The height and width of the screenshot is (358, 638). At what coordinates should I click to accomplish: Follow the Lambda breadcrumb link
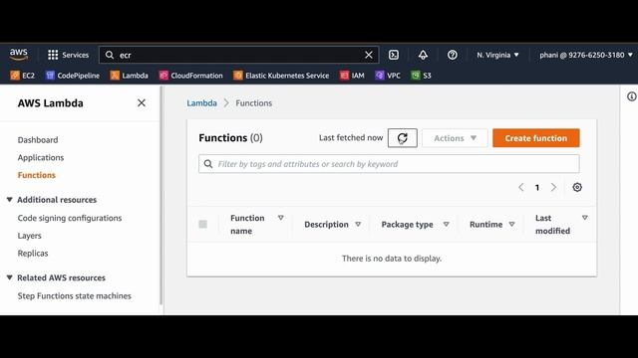pyautogui.click(x=201, y=103)
